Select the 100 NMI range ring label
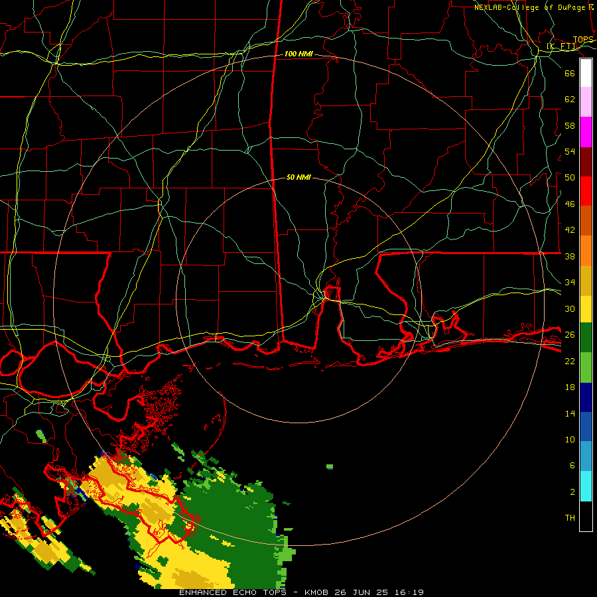 click(x=298, y=54)
